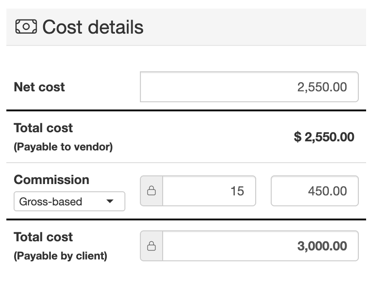Toggle the lock icon next to commission percentage

click(152, 191)
